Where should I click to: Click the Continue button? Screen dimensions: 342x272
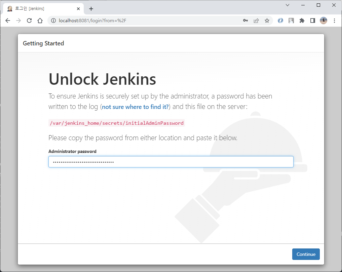pos(306,254)
